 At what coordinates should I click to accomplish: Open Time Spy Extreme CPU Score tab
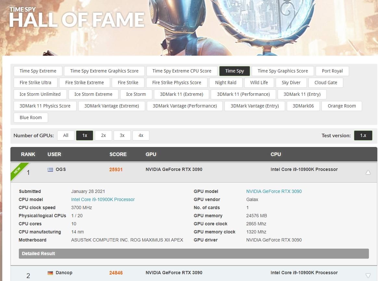(x=182, y=71)
